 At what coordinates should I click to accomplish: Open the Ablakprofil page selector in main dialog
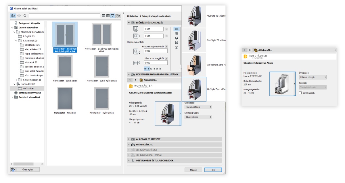tap(160, 80)
